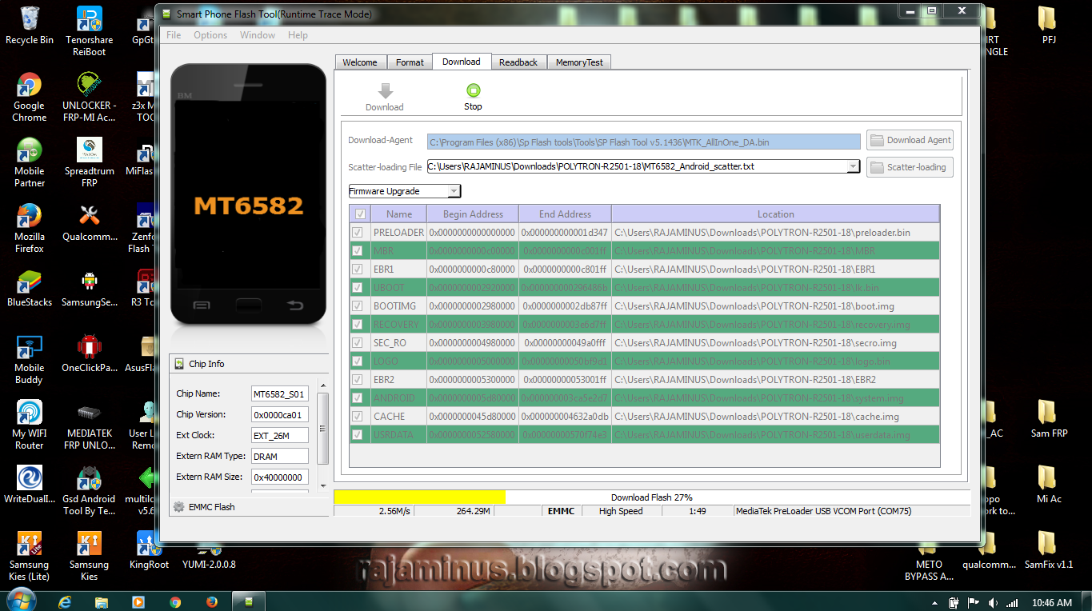Click the Download Flash 27% progress bar
The image size is (1092, 611).
click(651, 497)
